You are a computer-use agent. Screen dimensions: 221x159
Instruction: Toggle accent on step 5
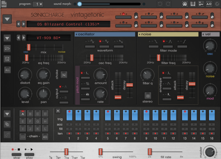[x=108, y=124]
